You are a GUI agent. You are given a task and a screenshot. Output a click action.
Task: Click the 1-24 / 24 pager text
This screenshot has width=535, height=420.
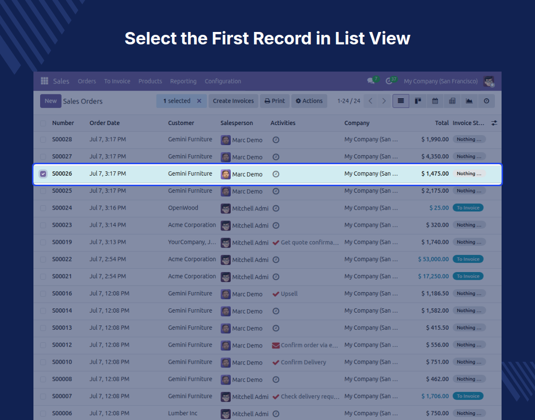coord(349,101)
